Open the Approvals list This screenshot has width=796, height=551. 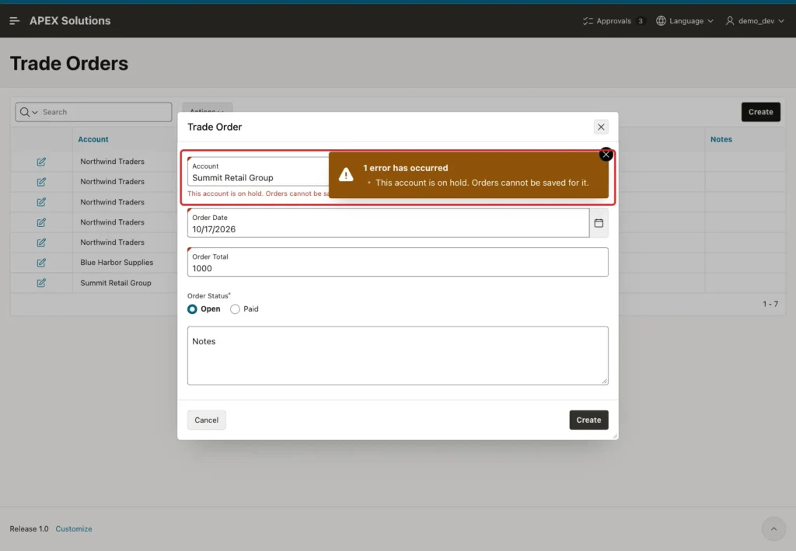(613, 21)
